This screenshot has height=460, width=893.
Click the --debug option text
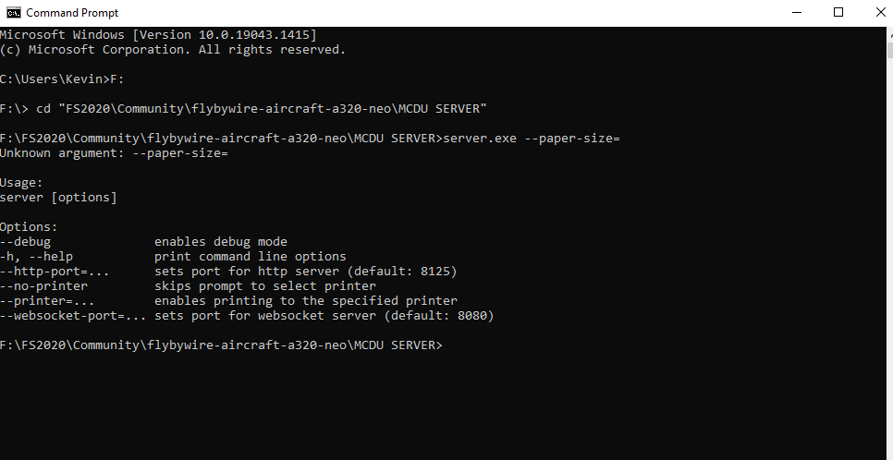point(25,241)
